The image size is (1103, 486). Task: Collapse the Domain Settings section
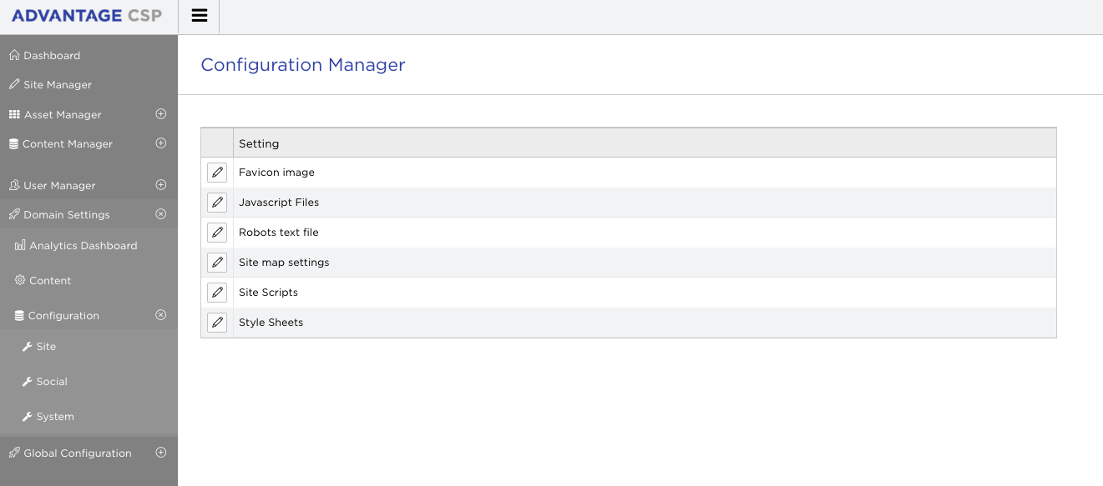(x=161, y=214)
